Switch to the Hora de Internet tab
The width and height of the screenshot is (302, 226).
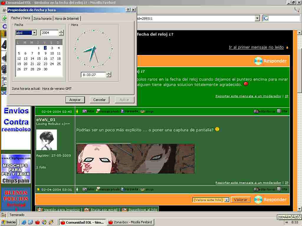pyautogui.click(x=67, y=19)
